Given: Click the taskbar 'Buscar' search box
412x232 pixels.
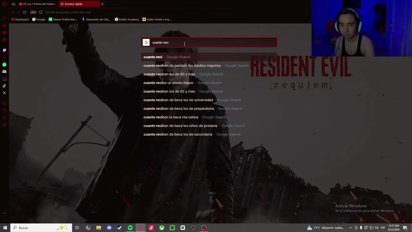Looking at the screenshot, I should (x=41, y=228).
